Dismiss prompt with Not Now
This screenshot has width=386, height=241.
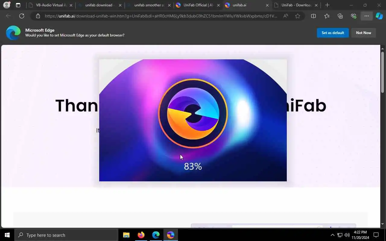pyautogui.click(x=363, y=33)
